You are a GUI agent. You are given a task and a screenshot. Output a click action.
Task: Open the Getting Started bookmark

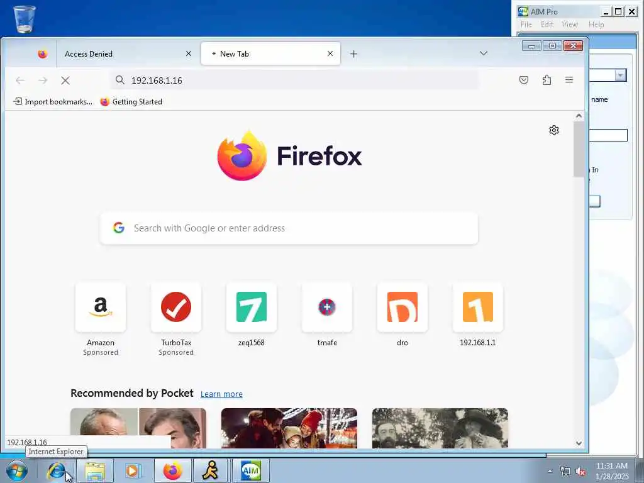[131, 101]
